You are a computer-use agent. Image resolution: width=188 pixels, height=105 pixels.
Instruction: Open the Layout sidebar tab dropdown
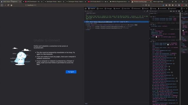point(186,11)
